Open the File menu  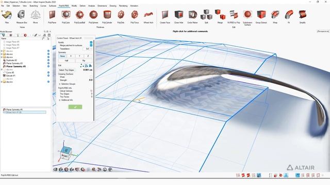tap(3, 6)
